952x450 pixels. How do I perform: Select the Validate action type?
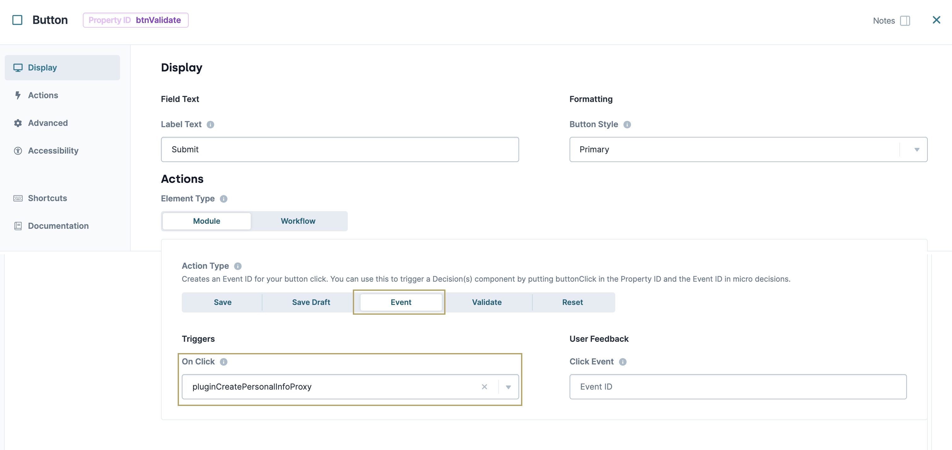486,302
